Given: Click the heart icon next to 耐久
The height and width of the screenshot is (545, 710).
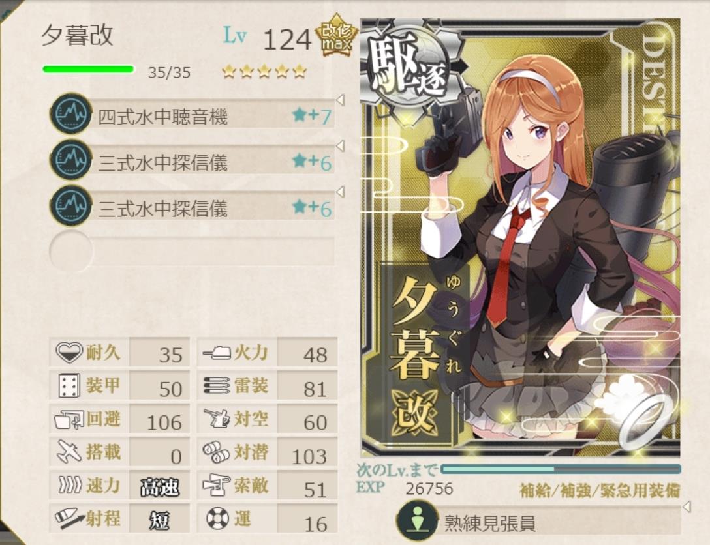Looking at the screenshot, I should click(69, 352).
